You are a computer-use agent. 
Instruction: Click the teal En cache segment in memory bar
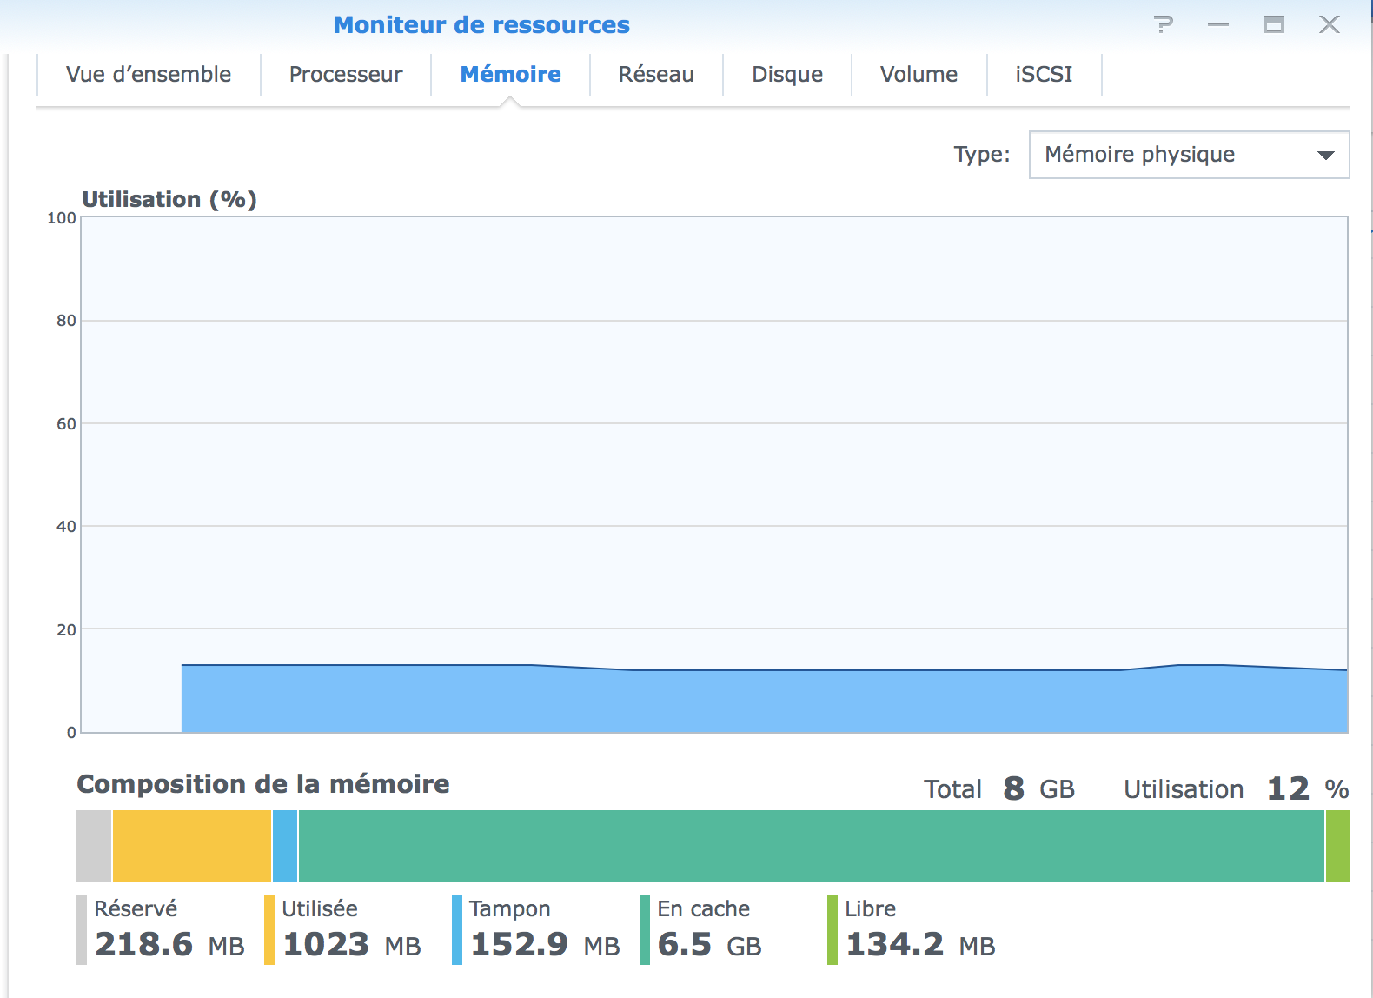pos(811,846)
